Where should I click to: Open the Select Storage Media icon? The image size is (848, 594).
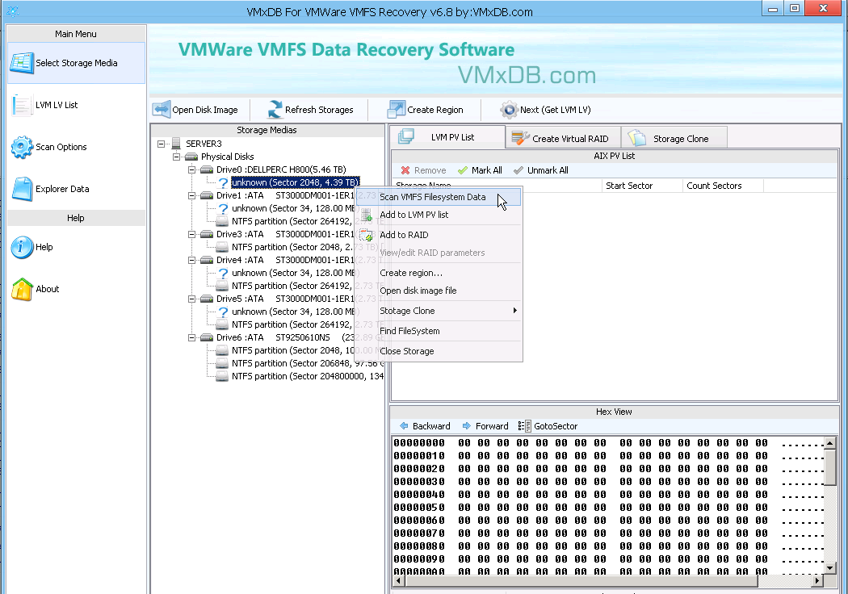pyautogui.click(x=22, y=63)
